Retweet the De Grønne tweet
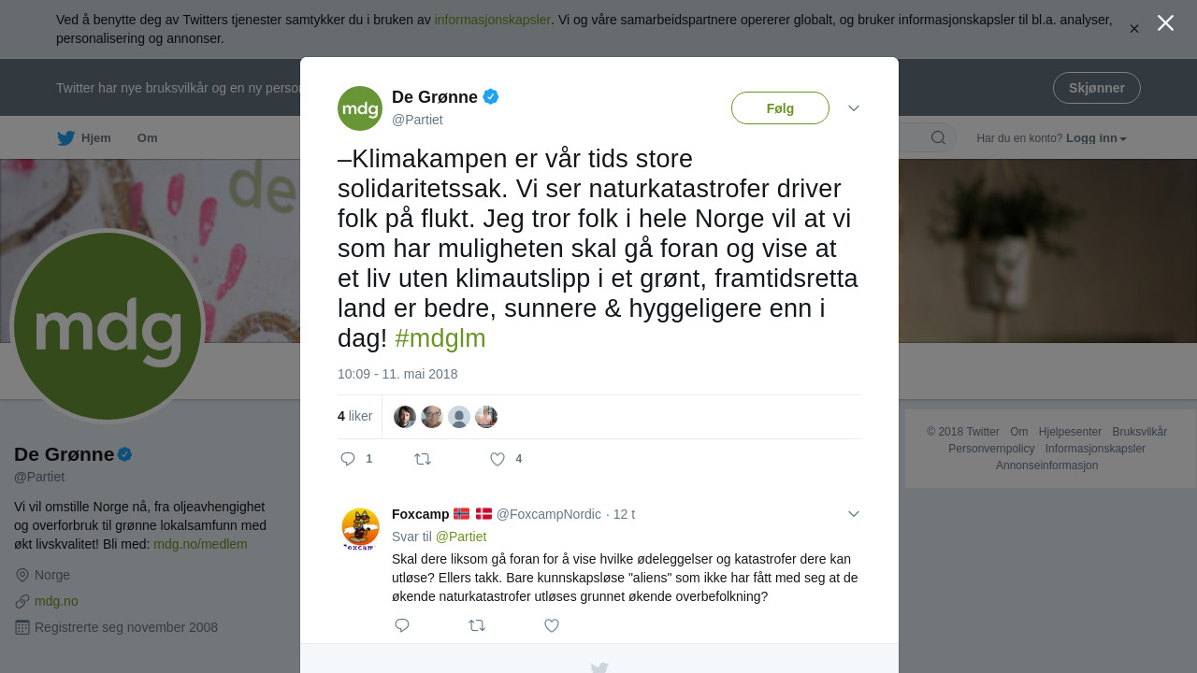1197x673 pixels. pos(423,459)
